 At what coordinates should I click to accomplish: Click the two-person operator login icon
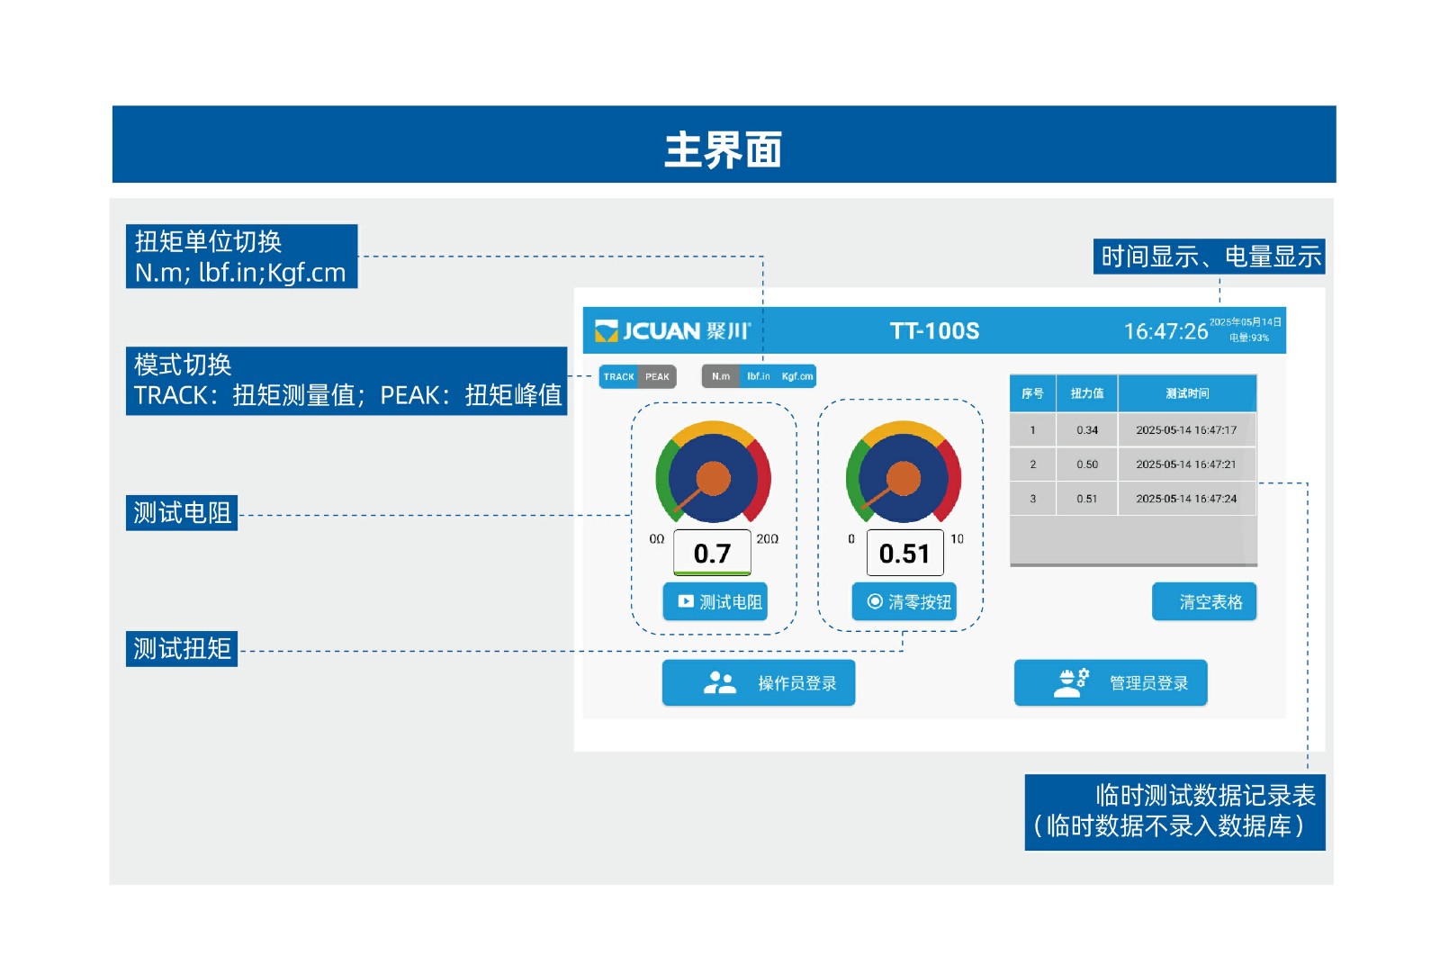point(719,683)
